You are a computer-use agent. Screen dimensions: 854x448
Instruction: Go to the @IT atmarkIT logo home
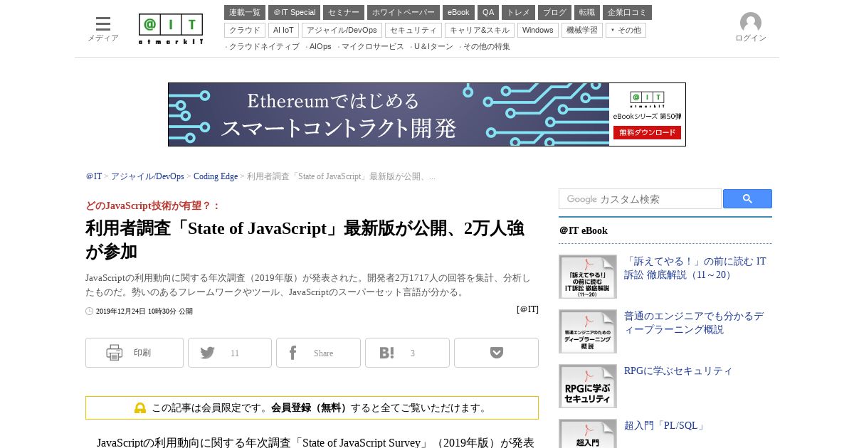point(171,29)
